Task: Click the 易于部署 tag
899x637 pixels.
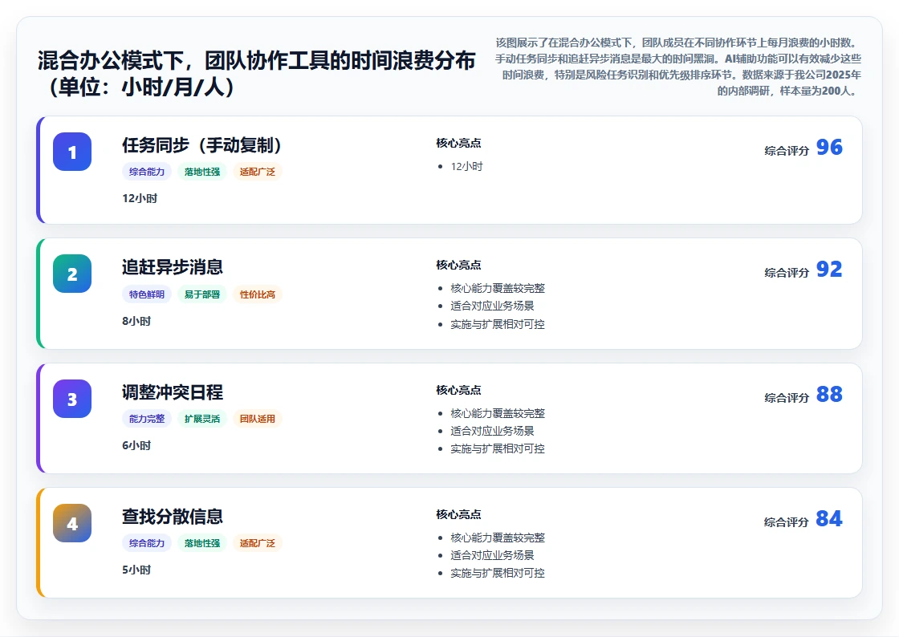Action: click(x=202, y=294)
